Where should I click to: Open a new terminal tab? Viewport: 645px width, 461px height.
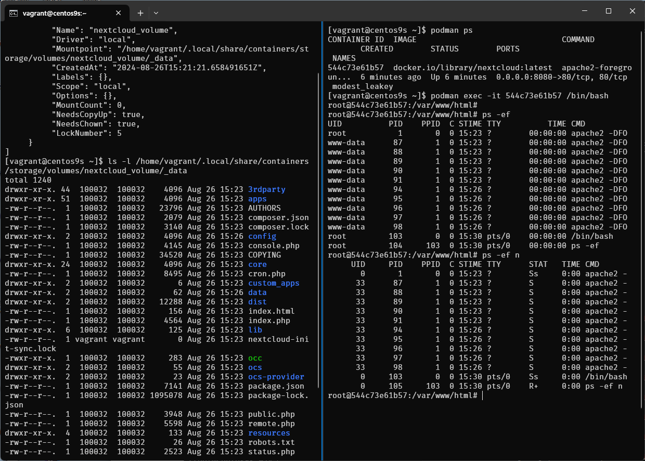click(x=140, y=13)
